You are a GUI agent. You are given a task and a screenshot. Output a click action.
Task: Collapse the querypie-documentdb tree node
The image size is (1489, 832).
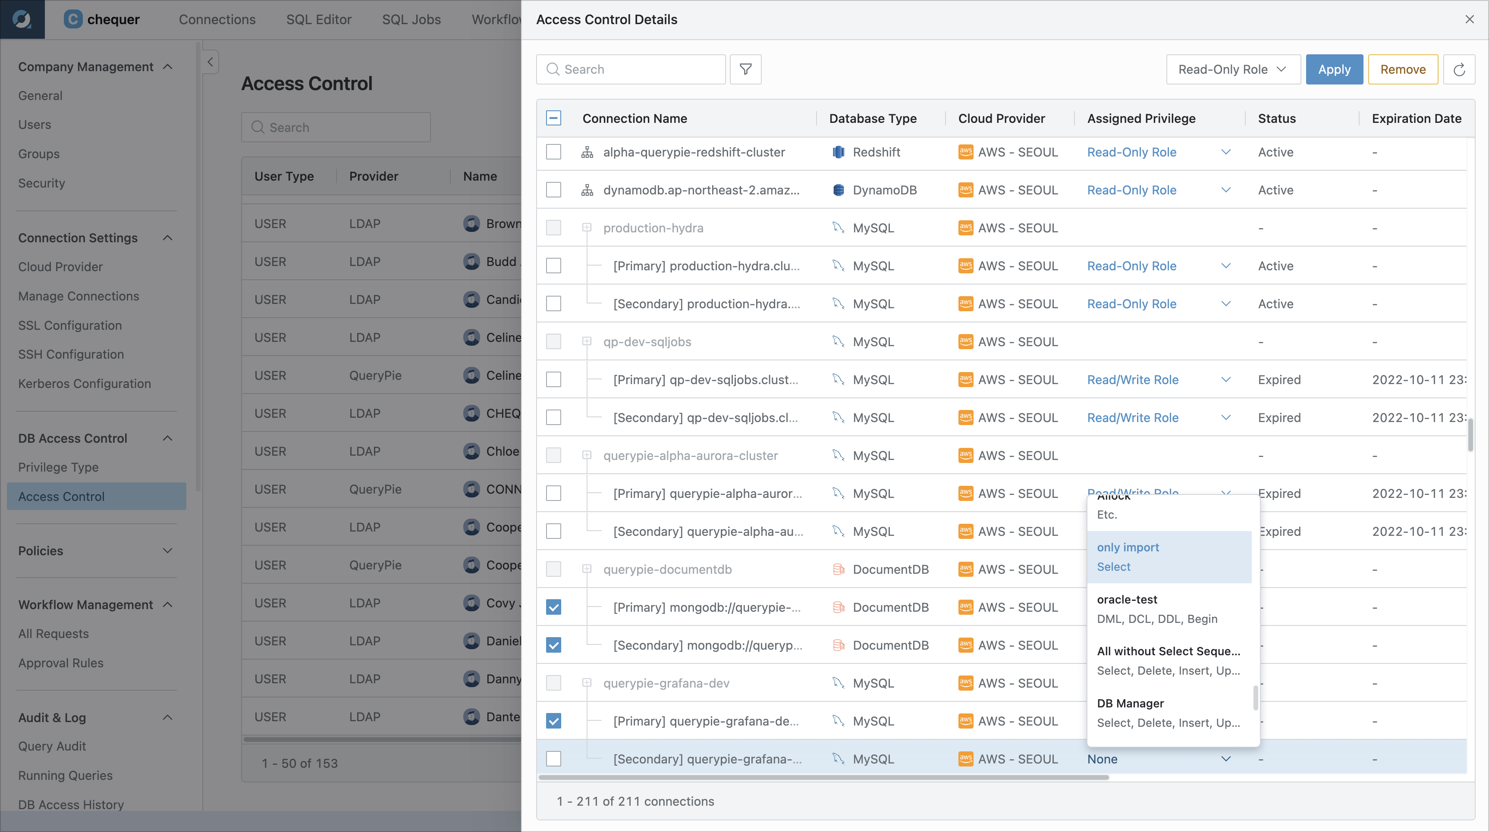pyautogui.click(x=587, y=569)
